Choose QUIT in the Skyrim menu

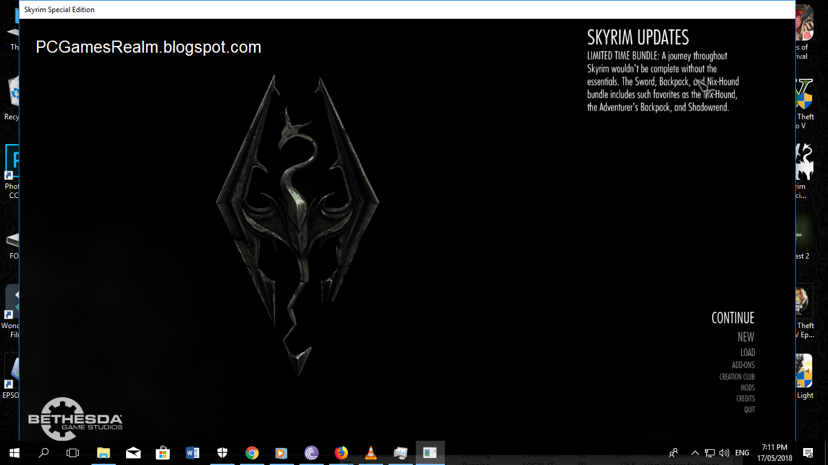(750, 409)
